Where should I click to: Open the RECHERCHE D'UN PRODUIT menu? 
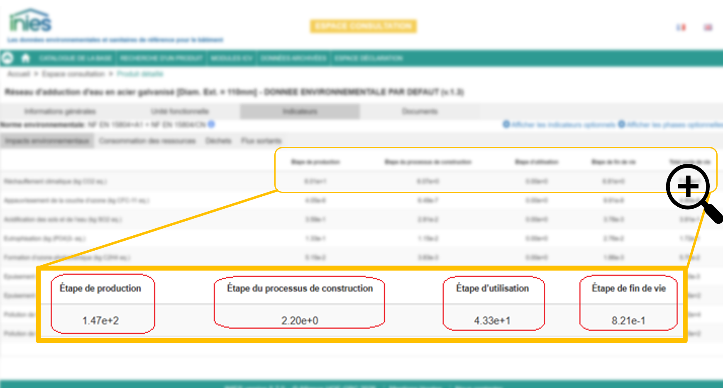[x=161, y=58]
